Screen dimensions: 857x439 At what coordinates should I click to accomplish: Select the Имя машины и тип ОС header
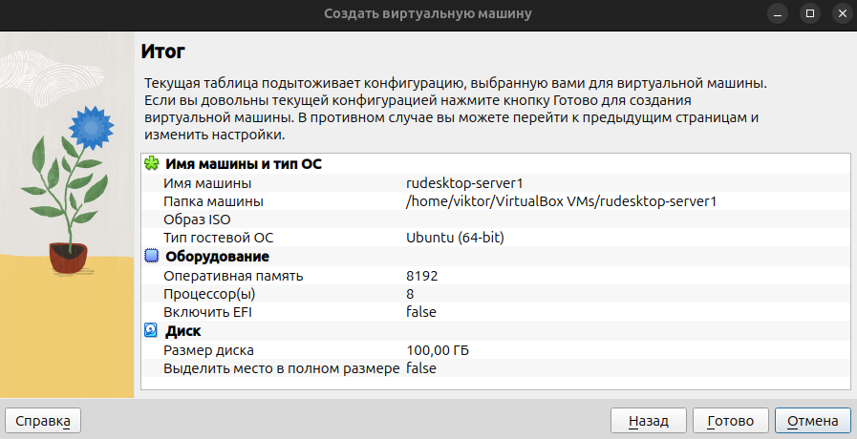(x=244, y=164)
